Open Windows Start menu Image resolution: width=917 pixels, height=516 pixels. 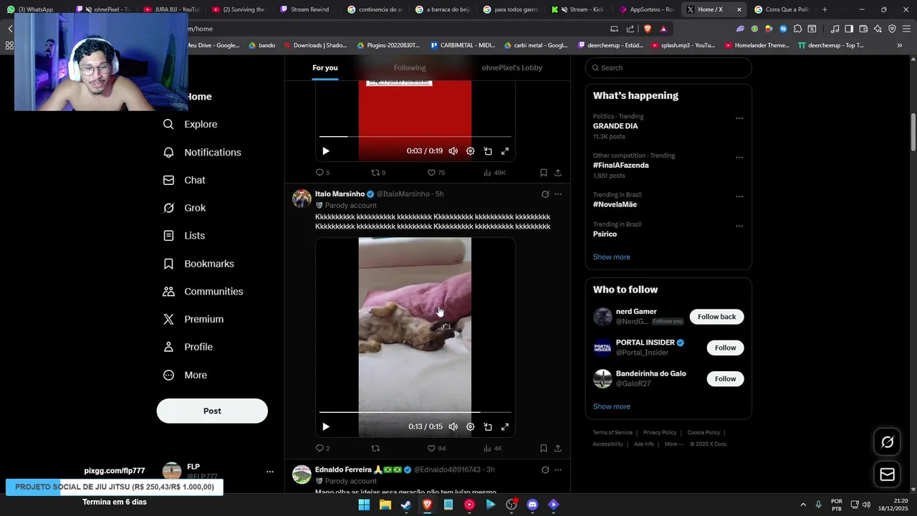click(x=364, y=505)
